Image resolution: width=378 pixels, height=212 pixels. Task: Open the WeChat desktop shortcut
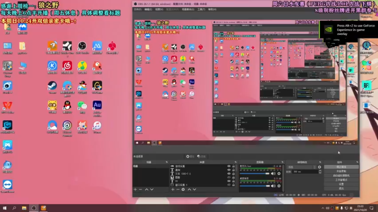(x=82, y=107)
